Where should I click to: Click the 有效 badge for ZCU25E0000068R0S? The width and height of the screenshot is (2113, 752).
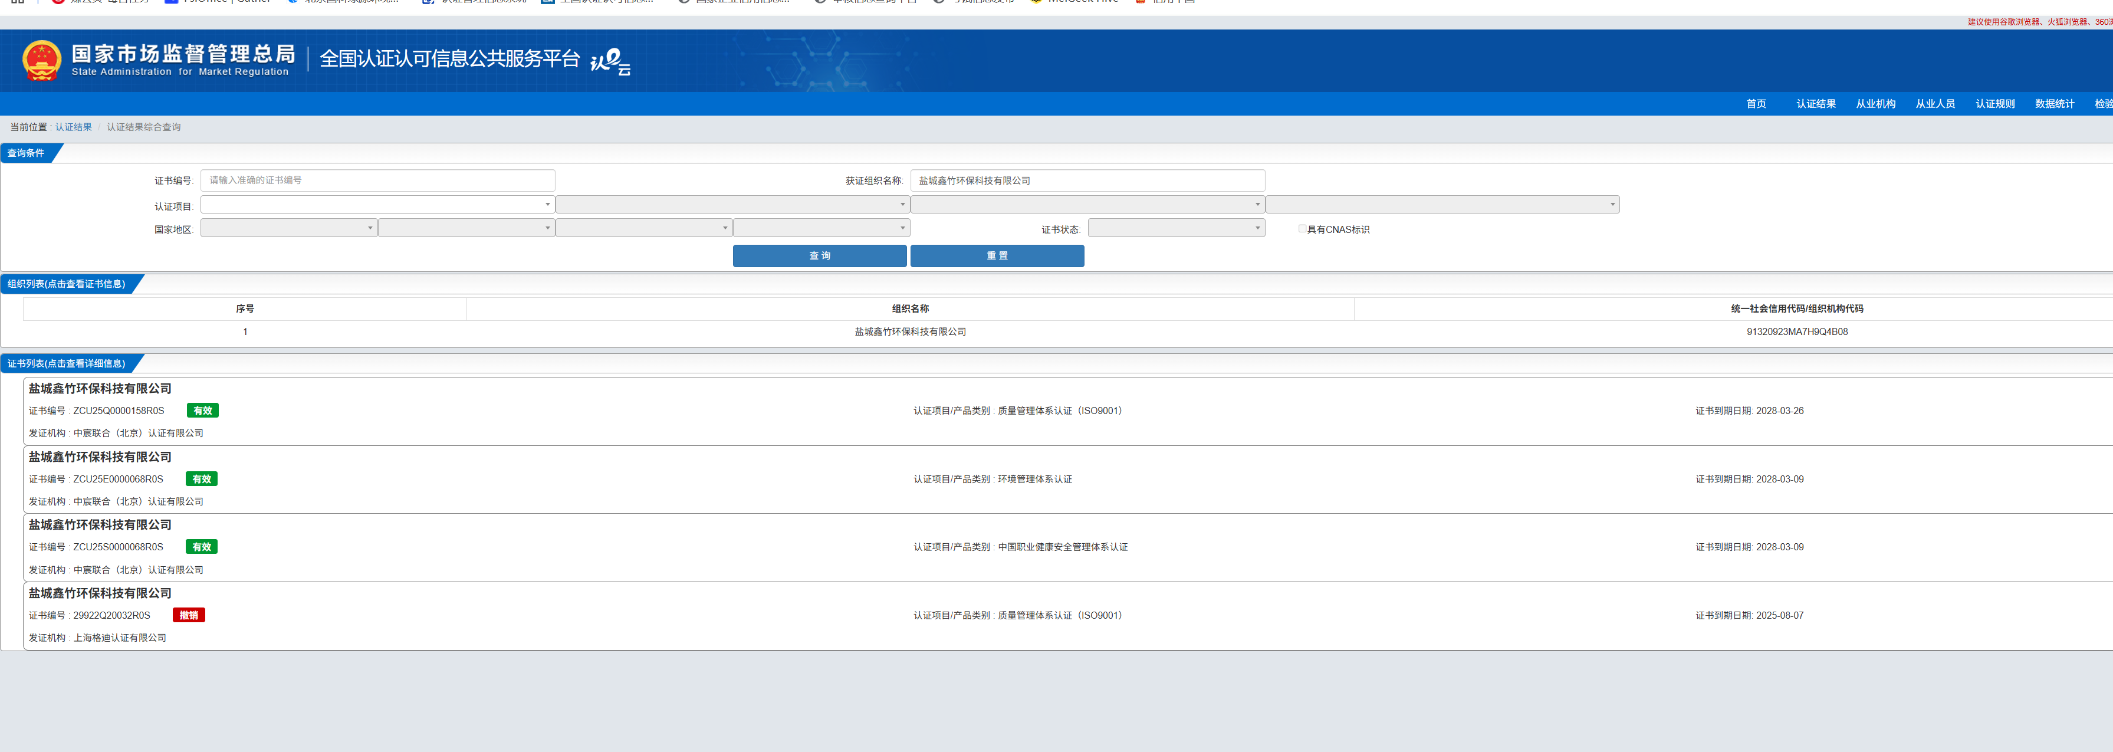[202, 479]
